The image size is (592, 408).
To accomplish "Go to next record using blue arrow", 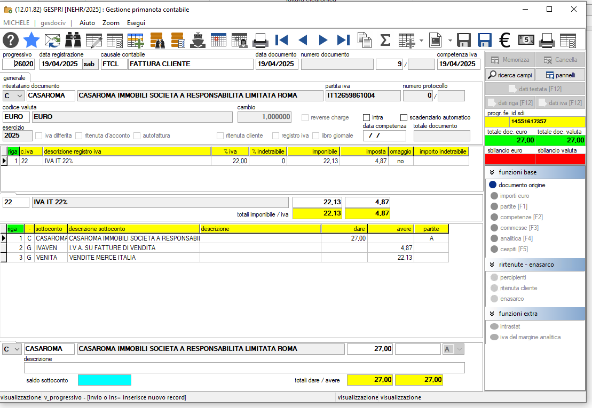I will point(323,40).
